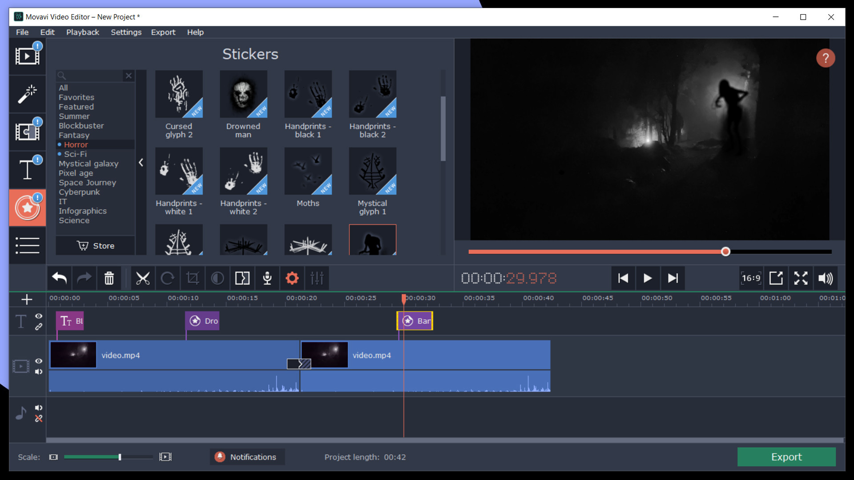854x480 pixels.
Task: Record a voiceover with the microphone tool
Action: [x=267, y=278]
